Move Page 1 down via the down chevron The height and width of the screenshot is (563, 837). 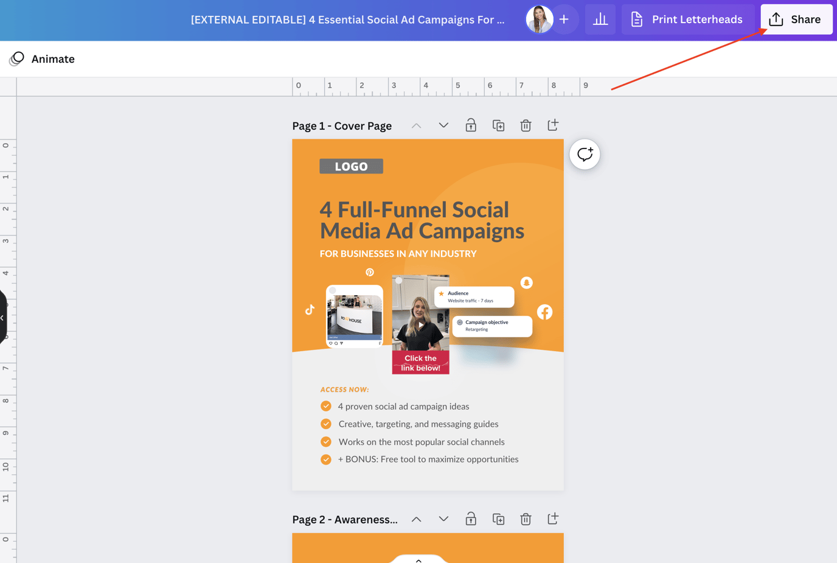[443, 125]
